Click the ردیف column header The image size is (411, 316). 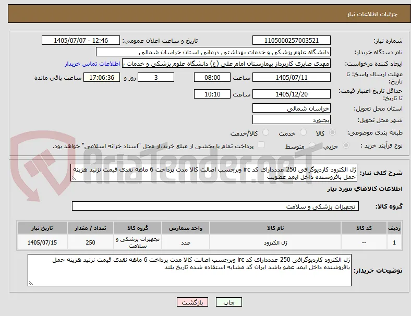(394, 228)
